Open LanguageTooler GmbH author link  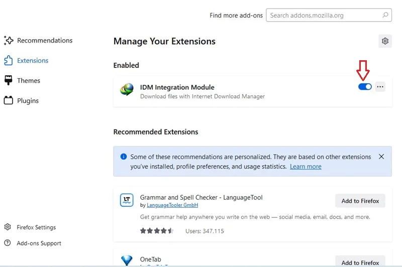(172, 205)
